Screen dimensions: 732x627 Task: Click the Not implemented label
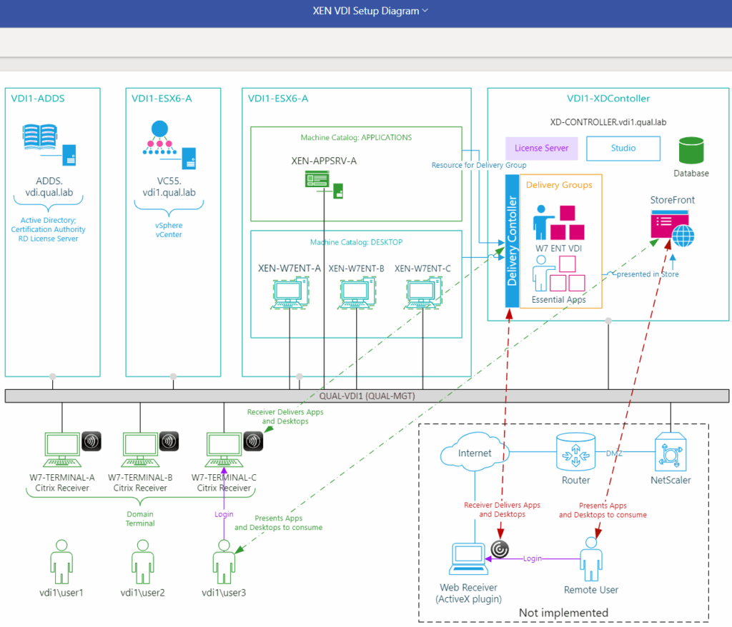[x=563, y=613]
